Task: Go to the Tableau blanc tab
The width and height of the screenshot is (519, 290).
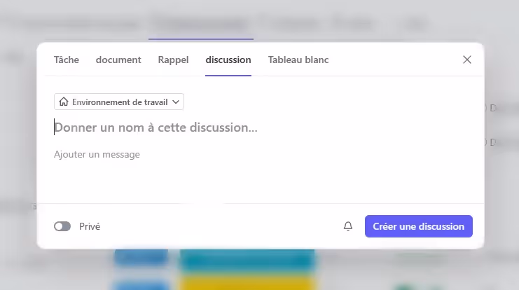Action: [298, 60]
